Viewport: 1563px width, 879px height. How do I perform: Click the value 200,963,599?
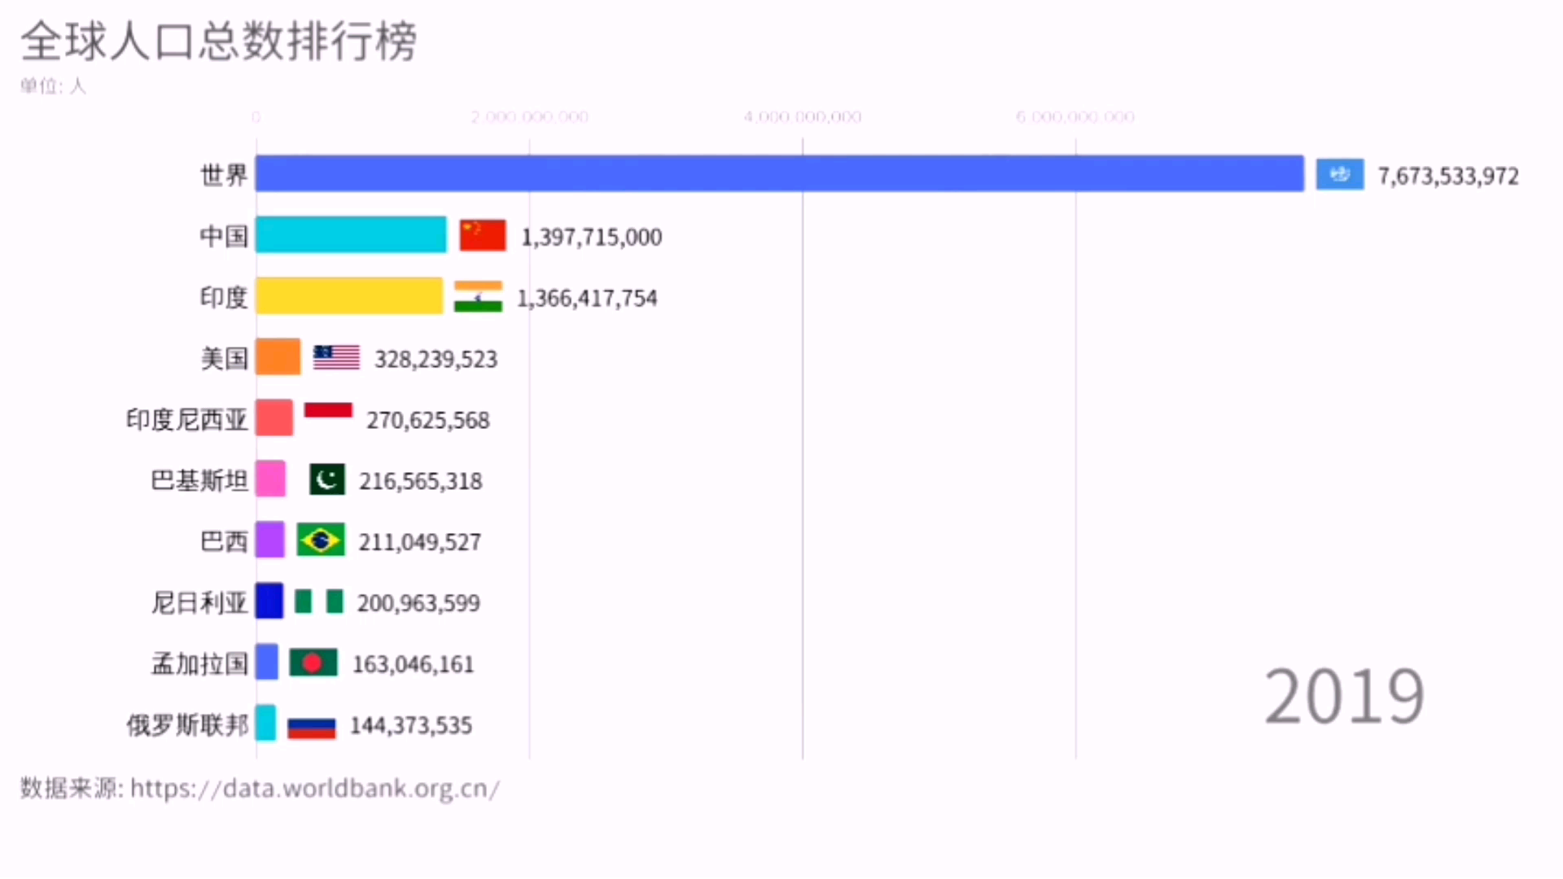[418, 603]
